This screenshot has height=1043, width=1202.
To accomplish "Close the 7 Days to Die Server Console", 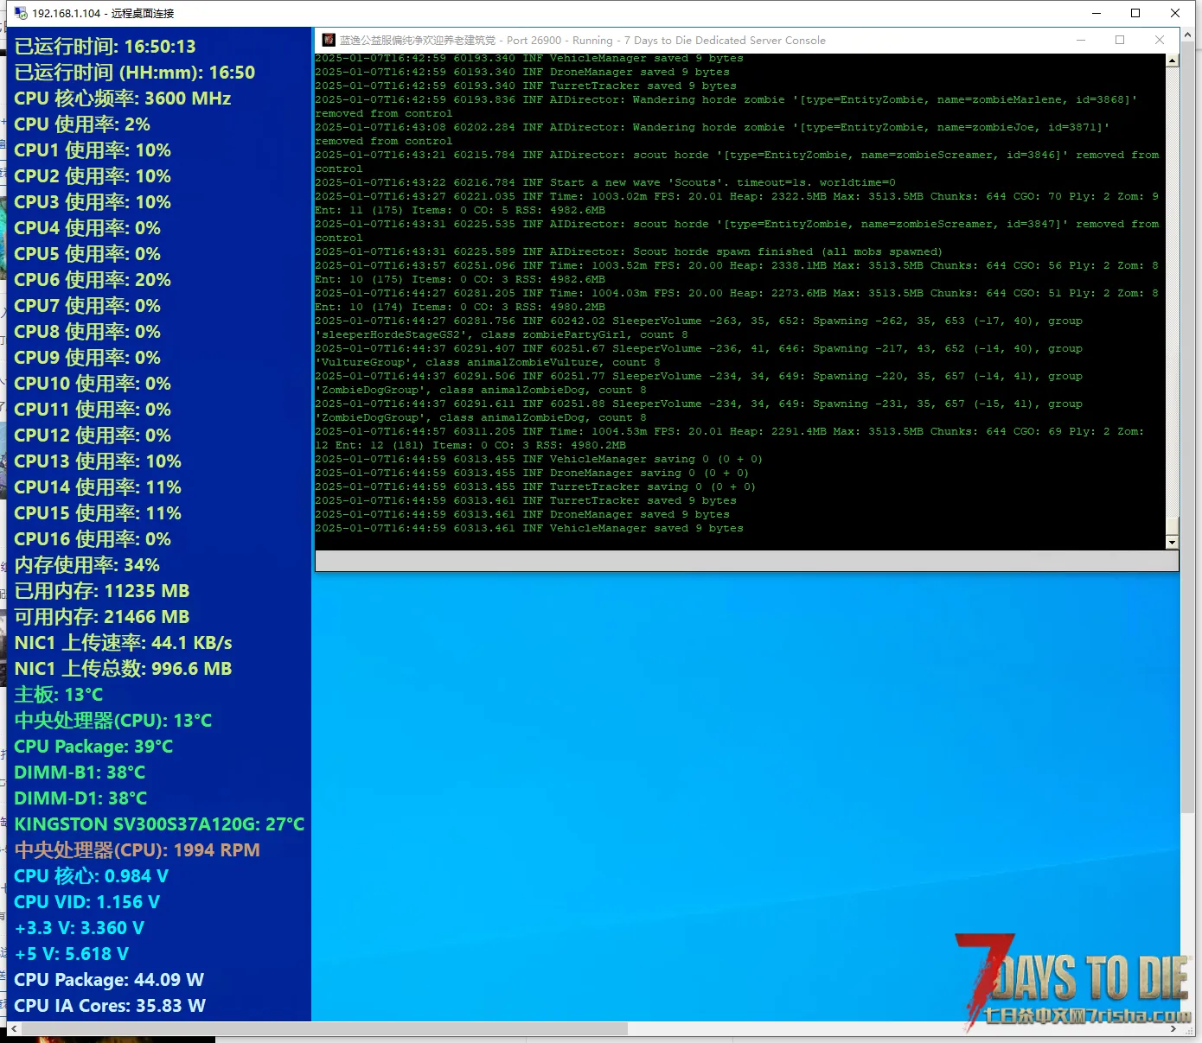I will (1160, 40).
